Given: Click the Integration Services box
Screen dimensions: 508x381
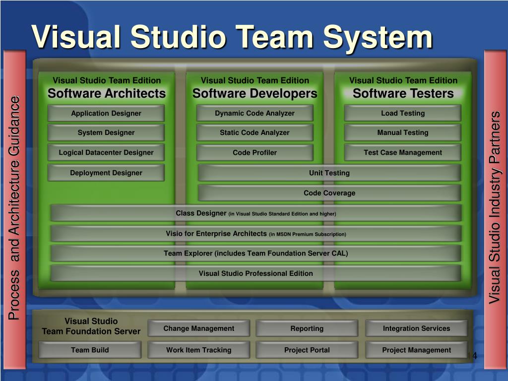Looking at the screenshot, I should click(x=416, y=328).
